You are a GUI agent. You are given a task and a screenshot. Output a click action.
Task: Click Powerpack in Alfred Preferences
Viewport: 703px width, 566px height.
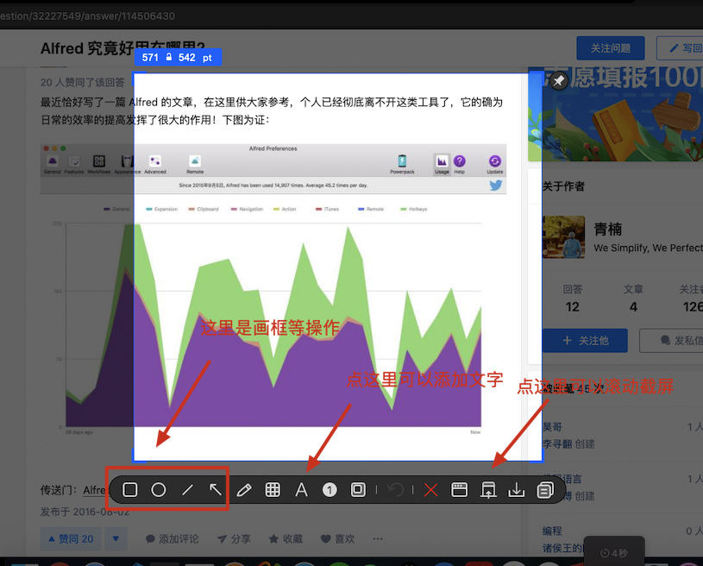pos(402,164)
